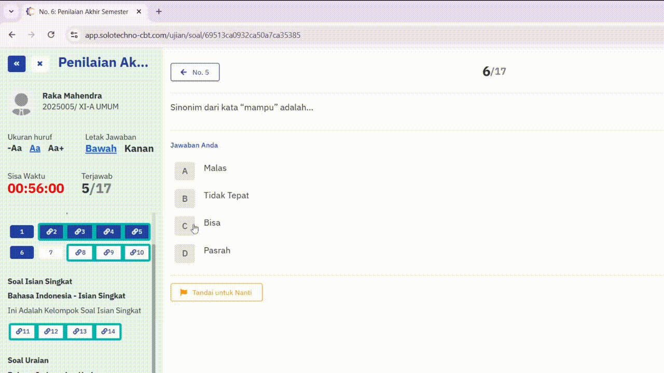This screenshot has height=373, width=664.
Task: Click the sidebar vertical scrollbar
Action: (x=154, y=290)
